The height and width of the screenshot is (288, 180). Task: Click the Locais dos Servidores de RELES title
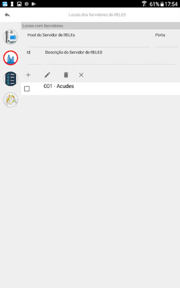pos(97,15)
